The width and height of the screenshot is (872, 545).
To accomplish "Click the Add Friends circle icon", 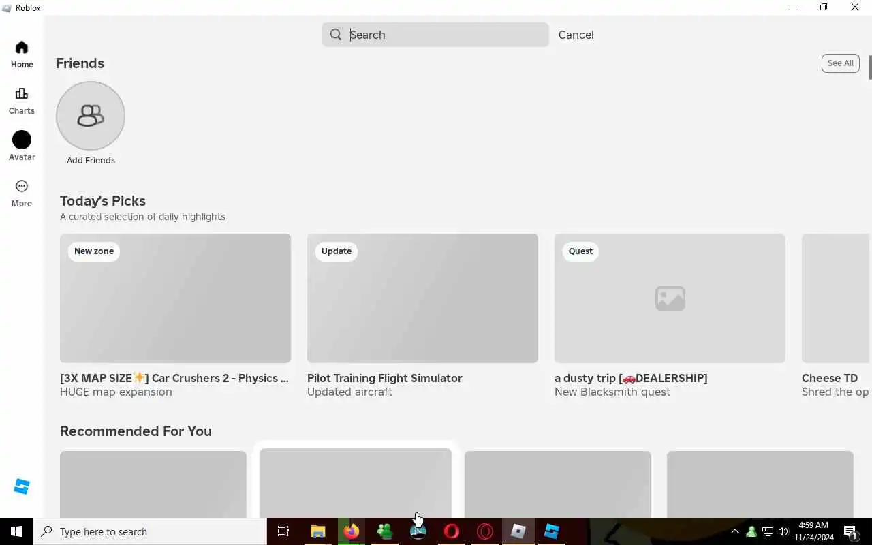I will [x=91, y=116].
